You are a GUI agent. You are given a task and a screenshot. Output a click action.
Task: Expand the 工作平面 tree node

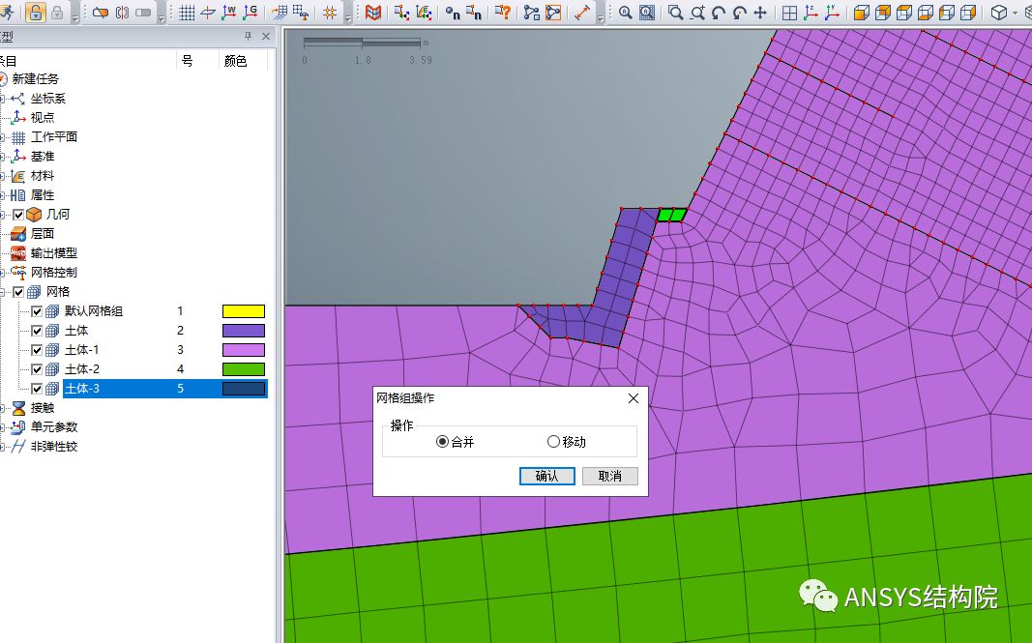tap(3, 137)
